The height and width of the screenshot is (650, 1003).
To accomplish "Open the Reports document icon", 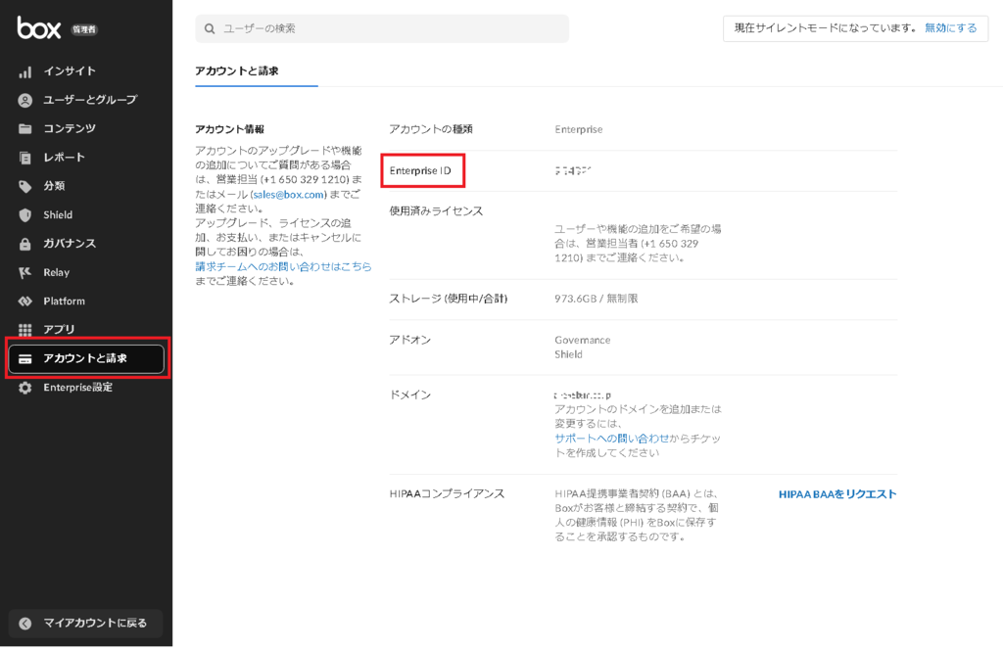I will (x=25, y=158).
